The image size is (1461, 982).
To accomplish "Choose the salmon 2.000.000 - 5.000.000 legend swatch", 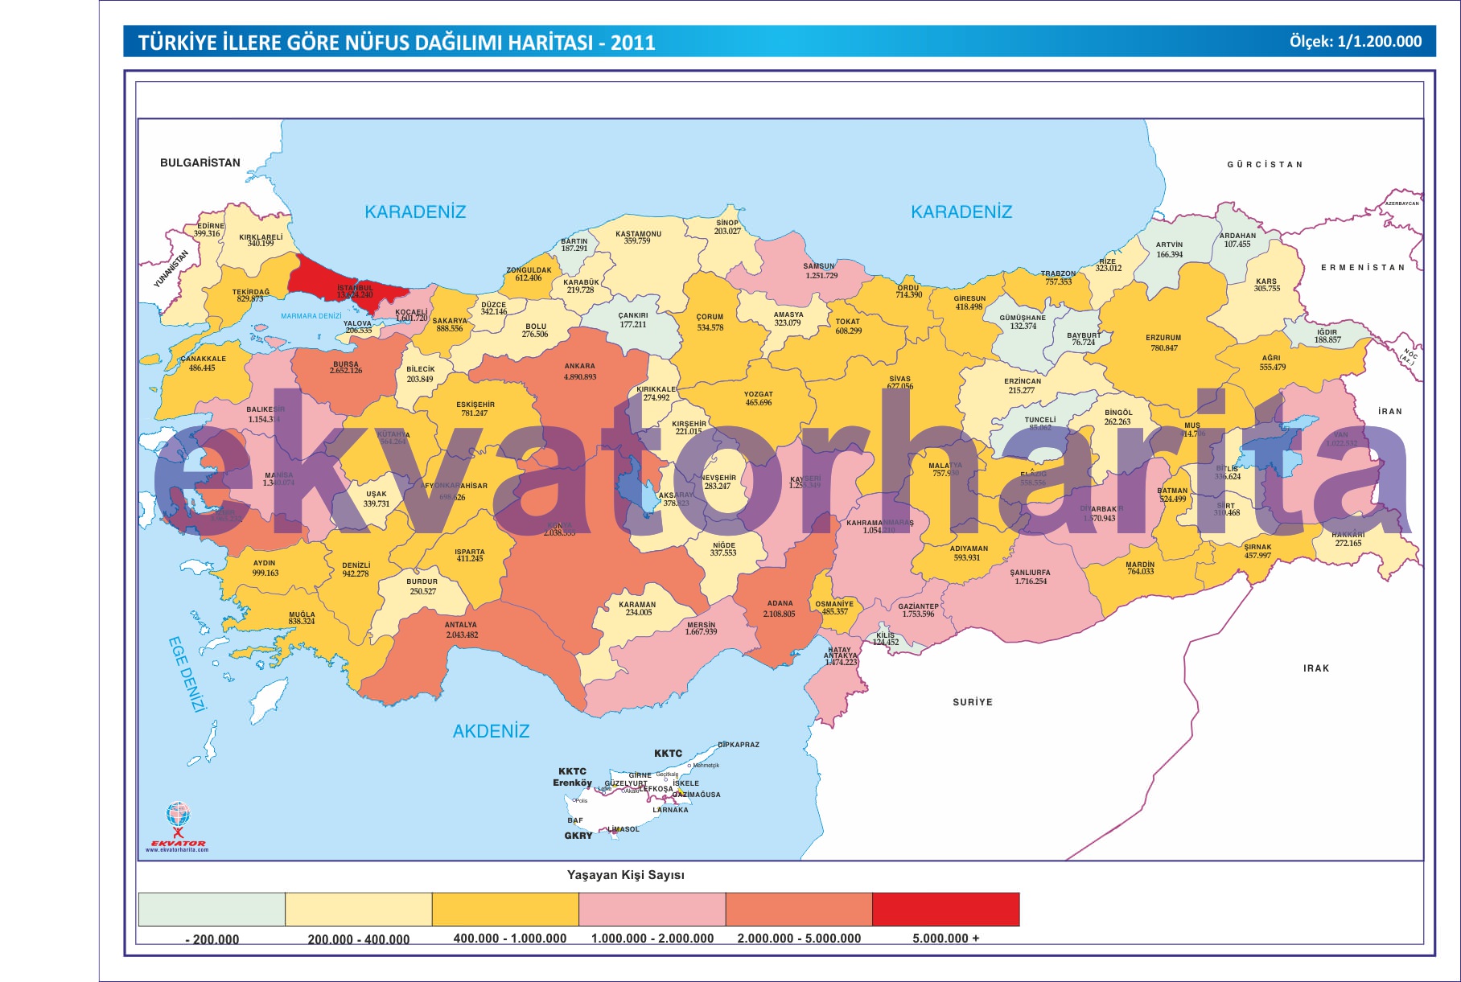I will pos(799,910).
